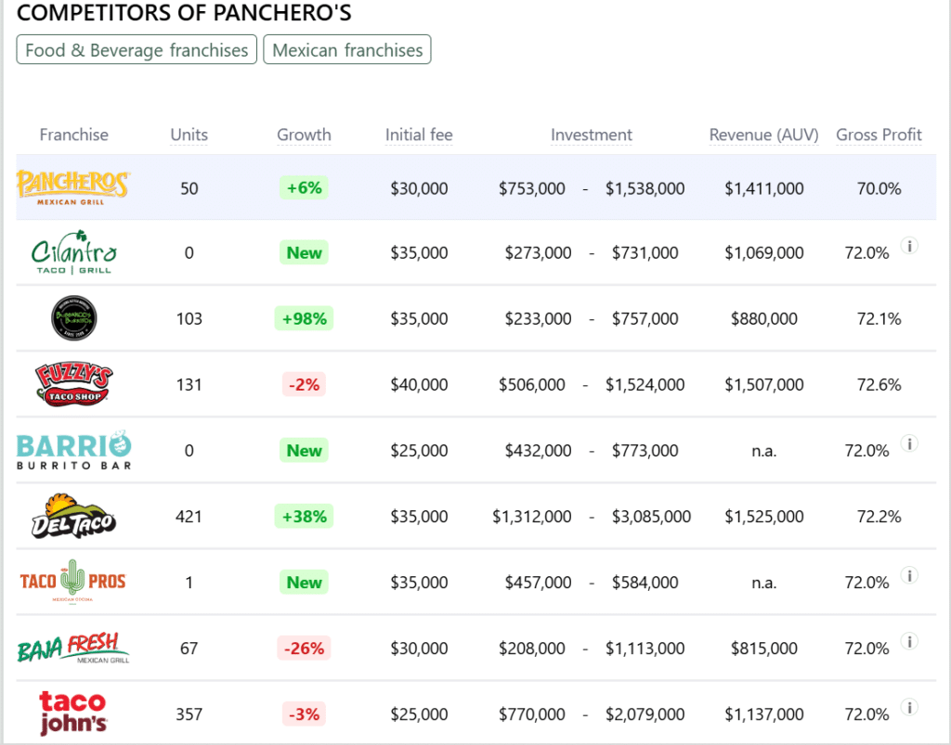This screenshot has height=745, width=951.
Task: Open the Cilantro Taco Grill logo
Action: [x=74, y=252]
